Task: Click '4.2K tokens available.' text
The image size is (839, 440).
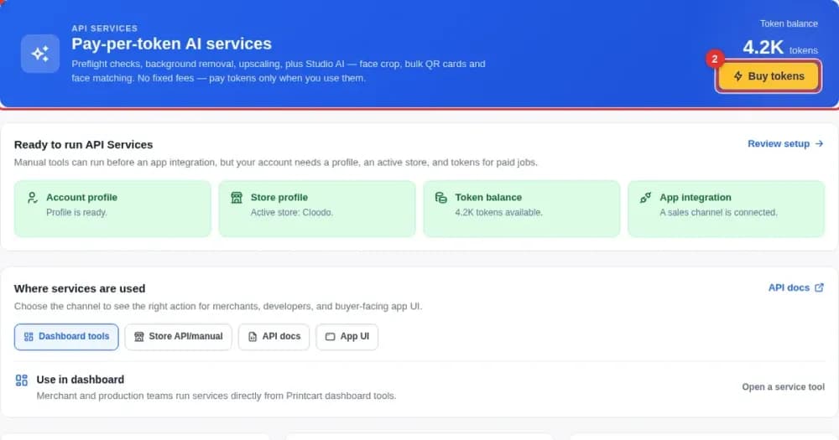Action: (498, 213)
